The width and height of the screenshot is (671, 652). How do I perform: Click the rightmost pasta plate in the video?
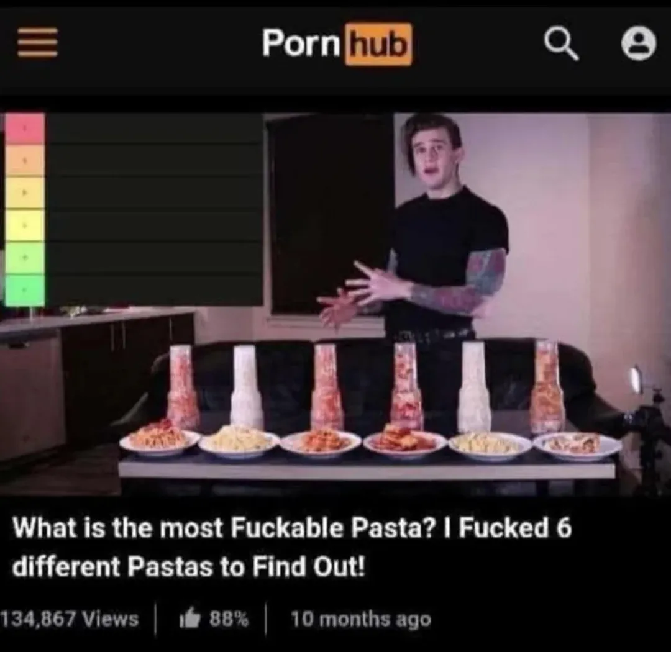[577, 445]
